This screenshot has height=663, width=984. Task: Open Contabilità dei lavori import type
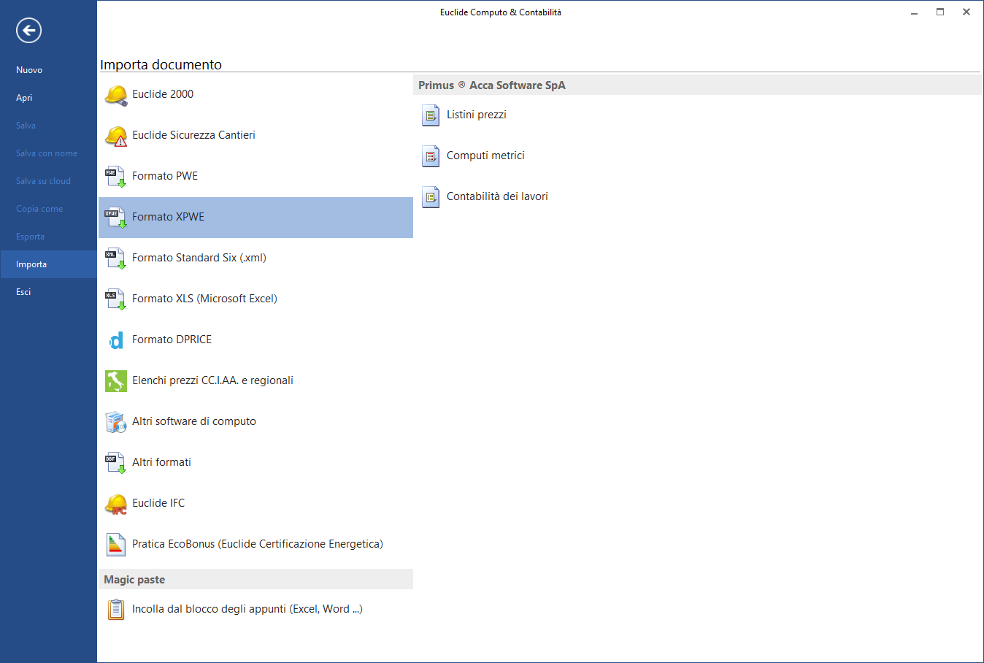click(x=497, y=196)
